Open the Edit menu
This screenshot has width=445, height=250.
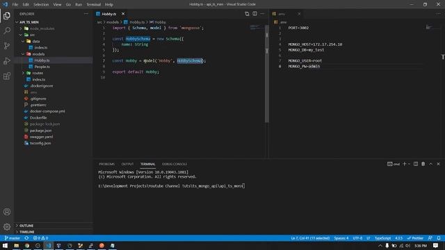[26, 4]
